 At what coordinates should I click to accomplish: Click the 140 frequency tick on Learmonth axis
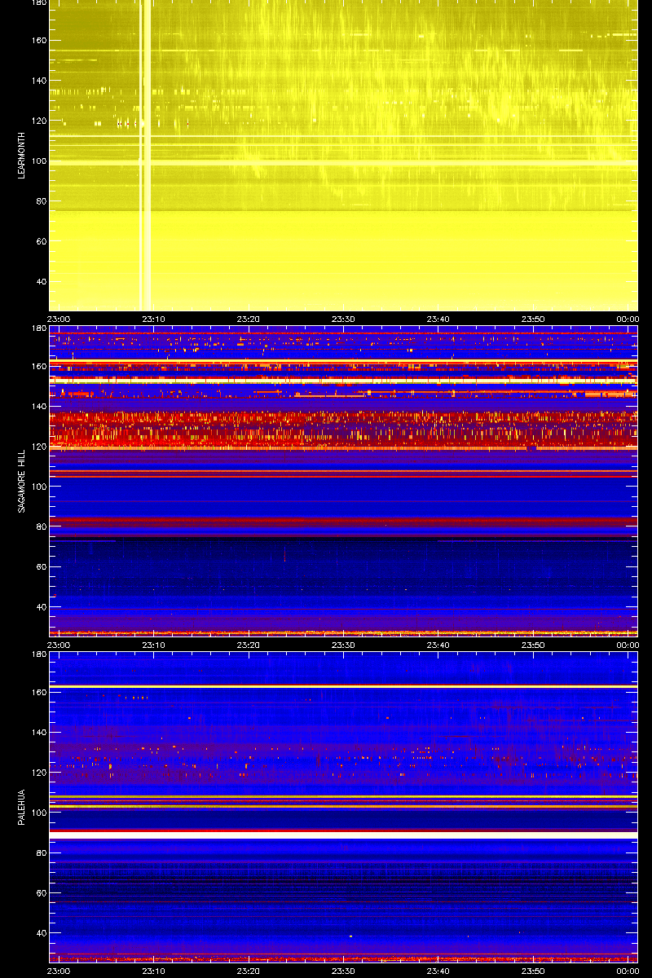(38, 81)
